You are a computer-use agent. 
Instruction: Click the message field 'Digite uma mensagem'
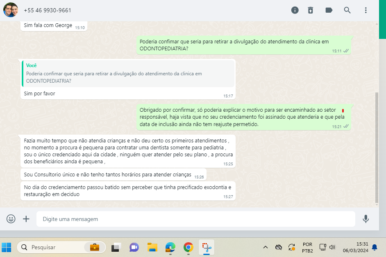point(195,219)
